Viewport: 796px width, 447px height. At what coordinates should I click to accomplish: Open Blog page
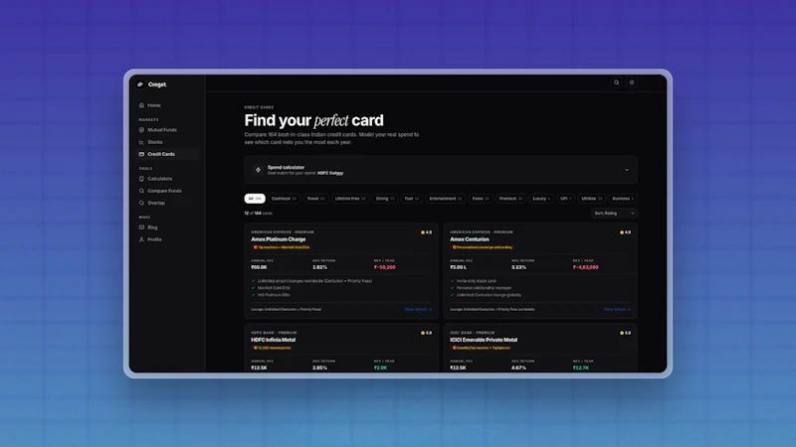pyautogui.click(x=167, y=227)
